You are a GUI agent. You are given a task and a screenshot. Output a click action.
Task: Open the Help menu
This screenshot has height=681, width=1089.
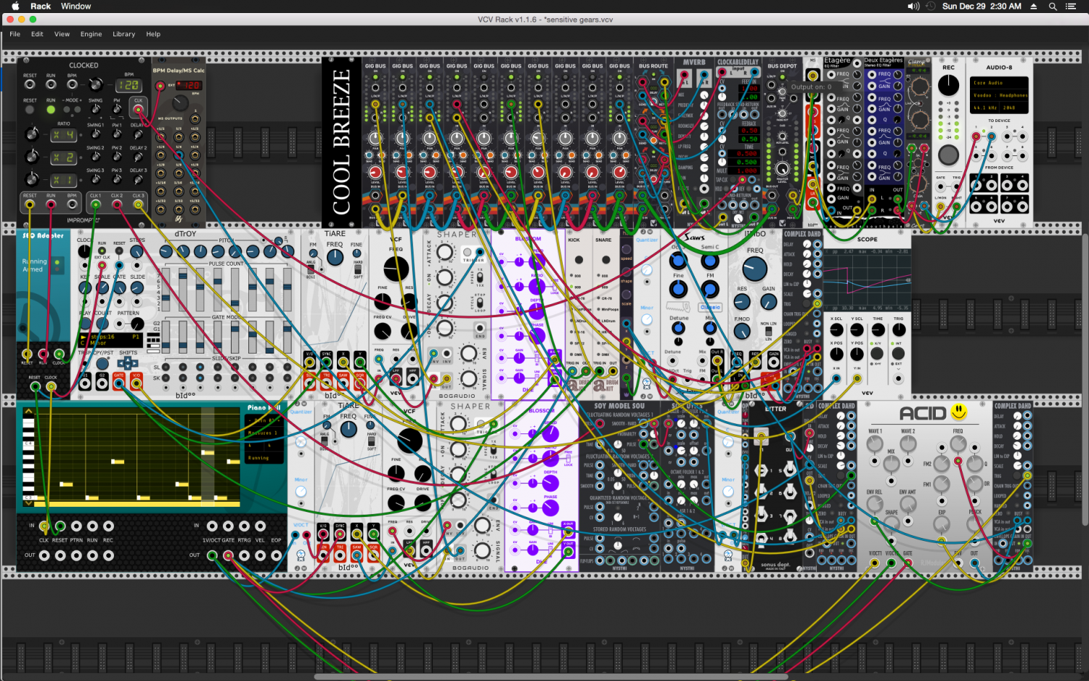coord(153,34)
